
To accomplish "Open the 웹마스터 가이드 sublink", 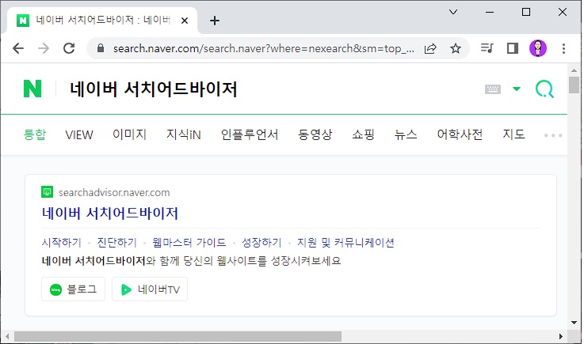I will coord(189,243).
